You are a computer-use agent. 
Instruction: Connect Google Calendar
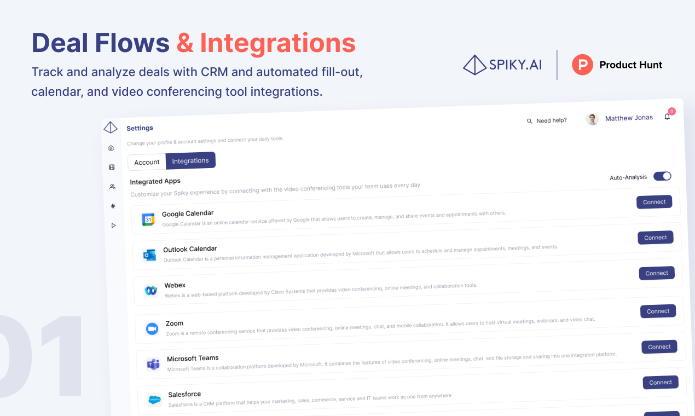[x=654, y=202]
